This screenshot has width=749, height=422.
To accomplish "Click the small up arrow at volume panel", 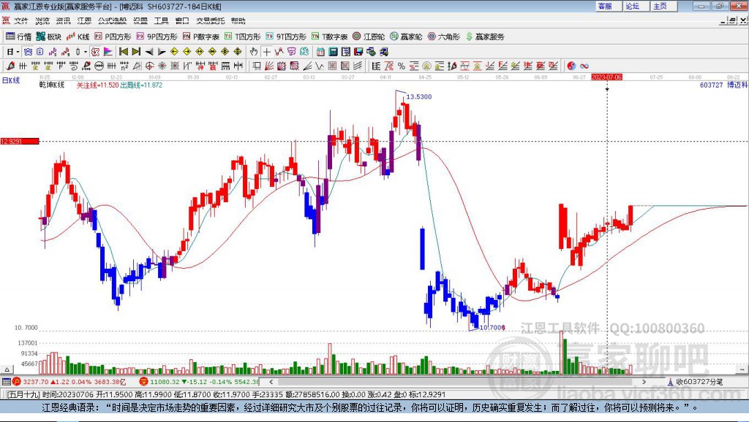I will pos(7,369).
